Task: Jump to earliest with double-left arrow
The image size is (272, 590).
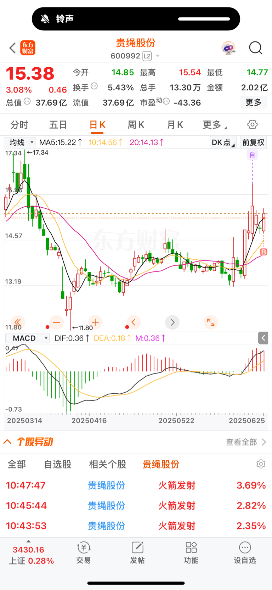Action: click(x=18, y=322)
